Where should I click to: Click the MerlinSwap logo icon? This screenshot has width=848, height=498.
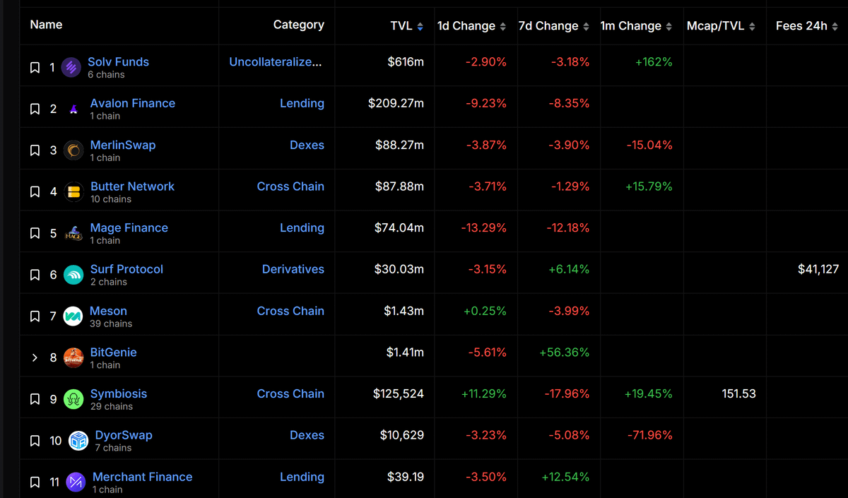pyautogui.click(x=73, y=150)
